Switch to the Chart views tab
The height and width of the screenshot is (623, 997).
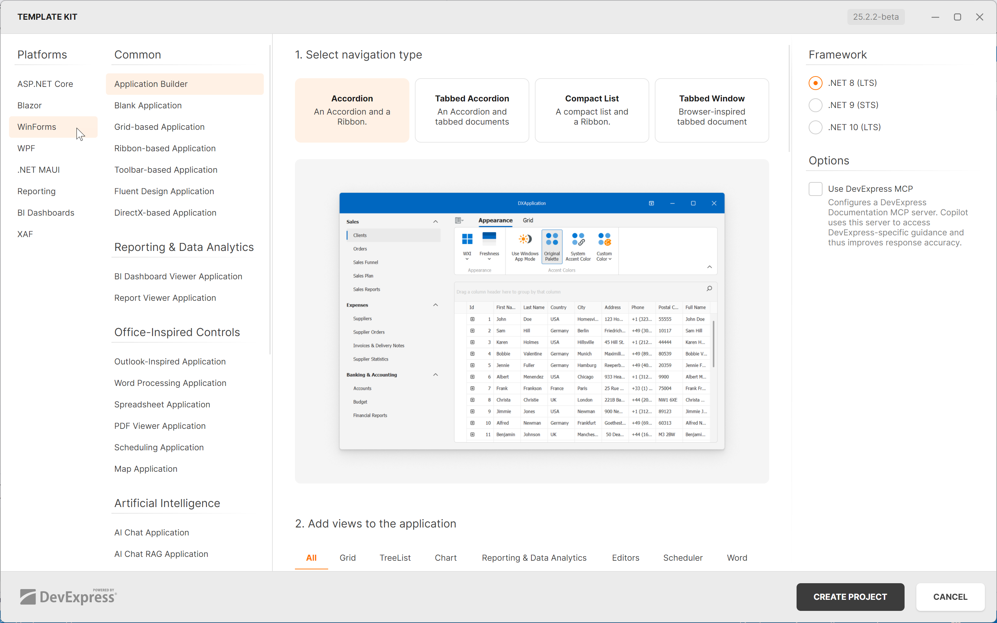445,558
